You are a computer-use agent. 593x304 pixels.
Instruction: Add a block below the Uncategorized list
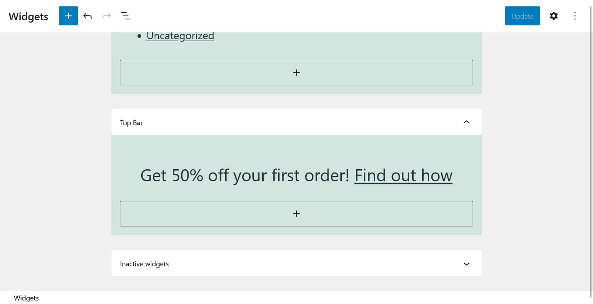296,73
